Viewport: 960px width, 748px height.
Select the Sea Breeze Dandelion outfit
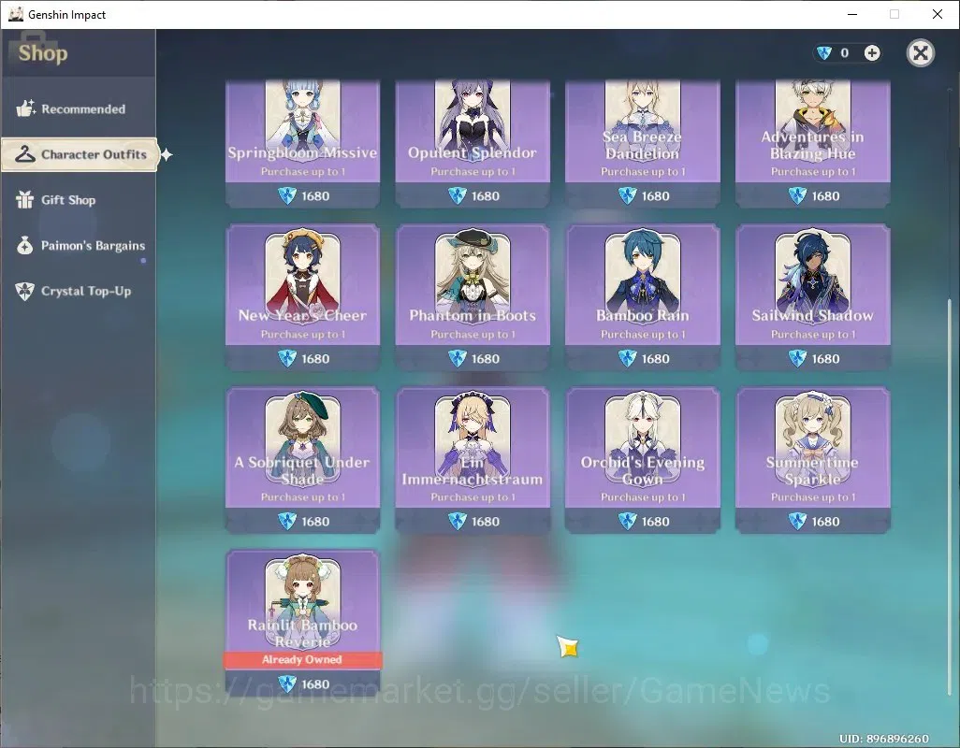click(x=642, y=143)
